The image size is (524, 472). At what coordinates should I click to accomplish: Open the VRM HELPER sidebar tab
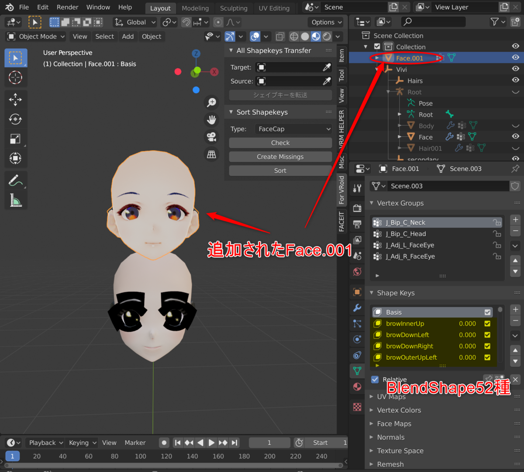coord(342,129)
